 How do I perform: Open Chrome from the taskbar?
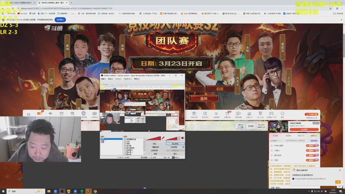tap(95, 191)
